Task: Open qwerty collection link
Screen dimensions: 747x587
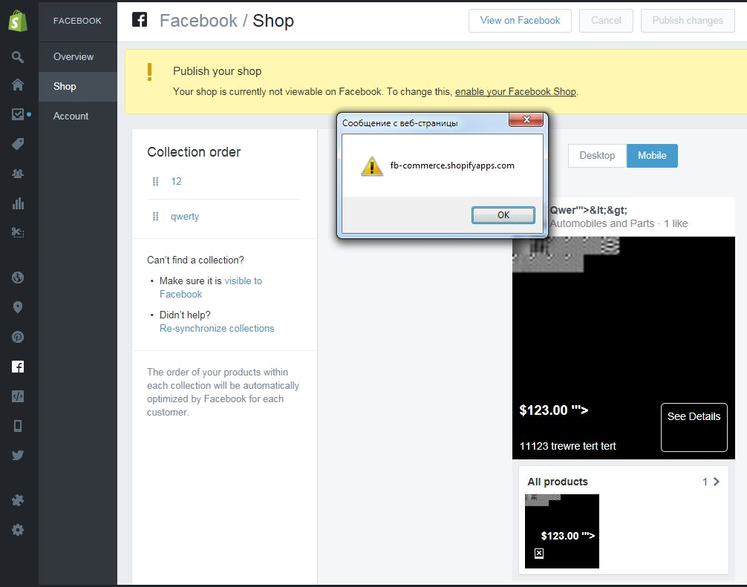Action: tap(185, 217)
